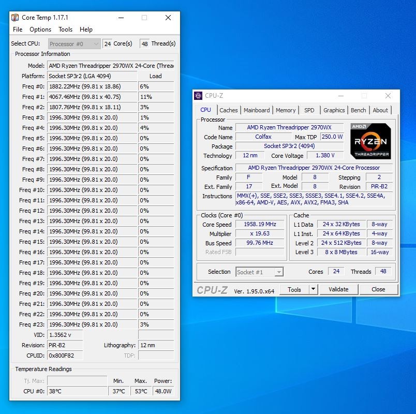Open the Tools dropdown arrow in CPU-Z
The height and width of the screenshot is (414, 416).
pyautogui.click(x=314, y=289)
